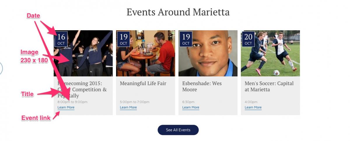350x141 pixels.
Task: Select Men's Soccer: Capital at Marietta title
Action: pos(269,87)
